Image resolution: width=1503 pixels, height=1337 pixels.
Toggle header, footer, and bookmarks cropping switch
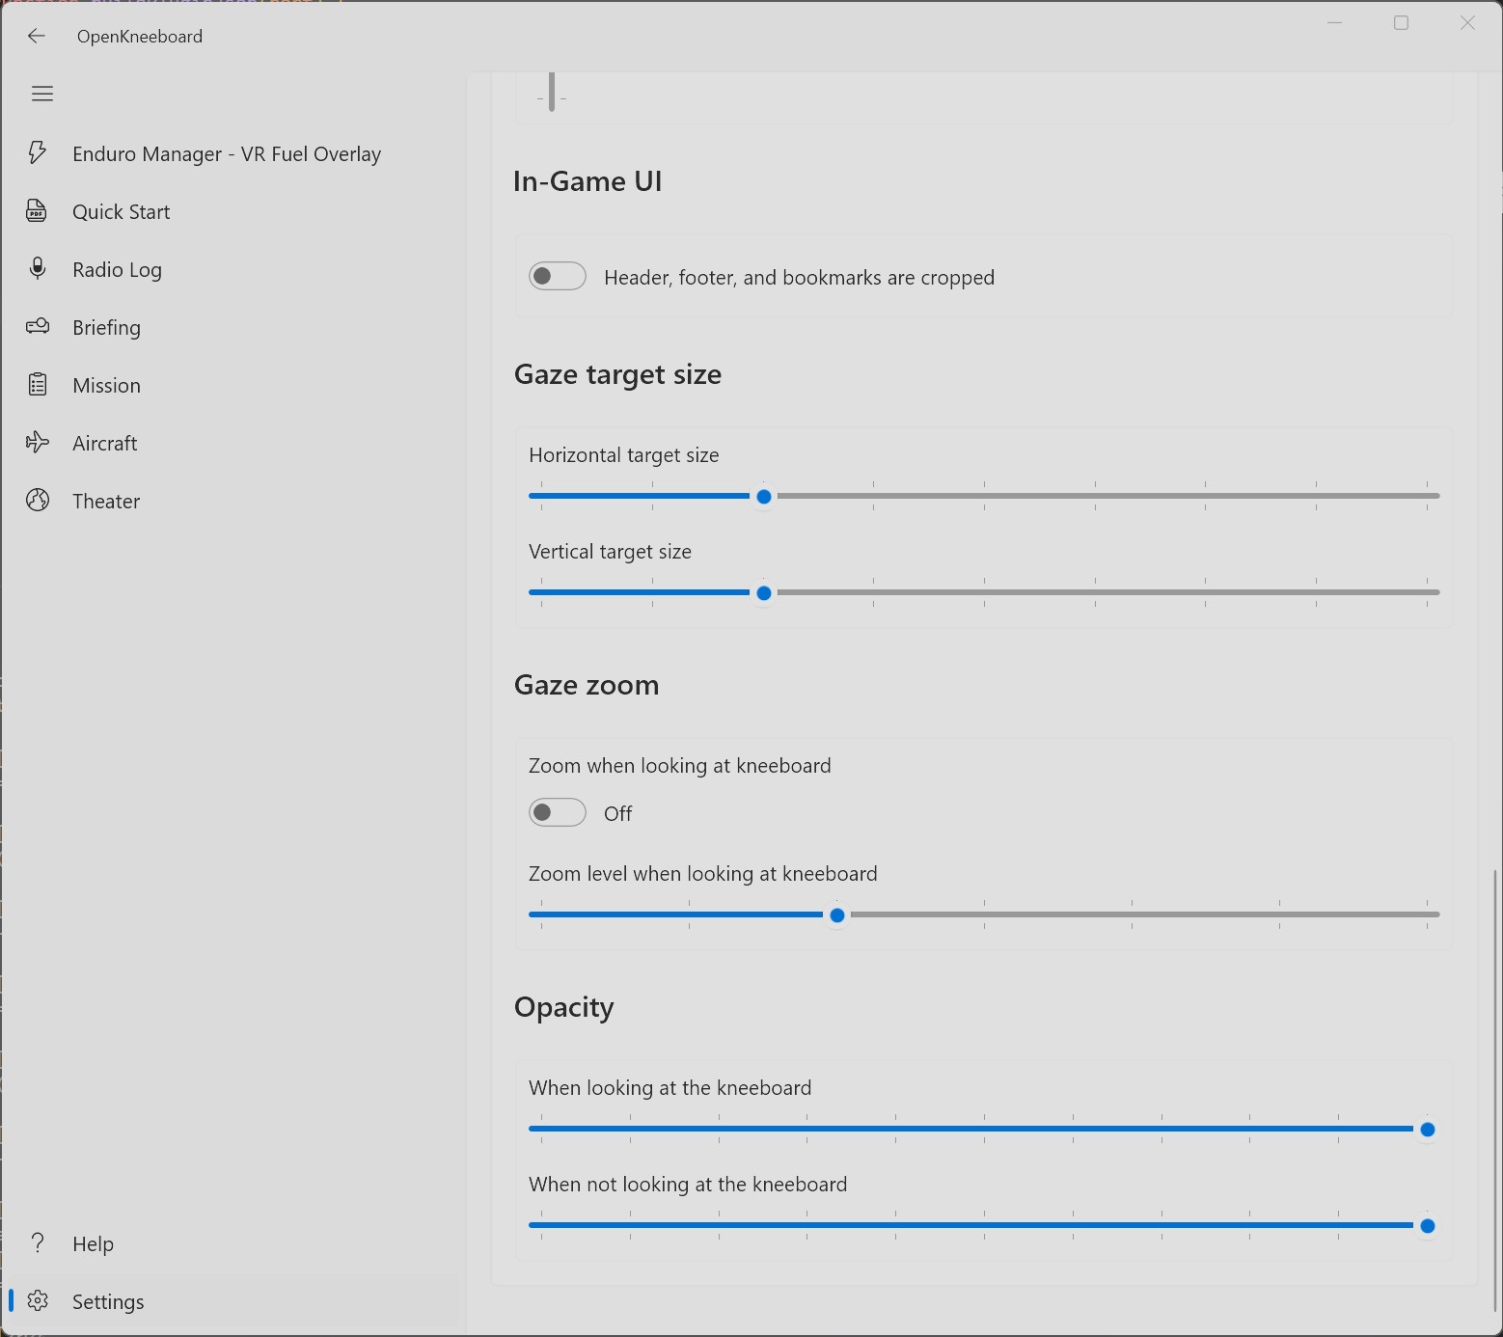point(558,277)
